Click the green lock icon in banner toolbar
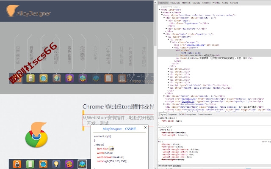 (x=30, y=78)
